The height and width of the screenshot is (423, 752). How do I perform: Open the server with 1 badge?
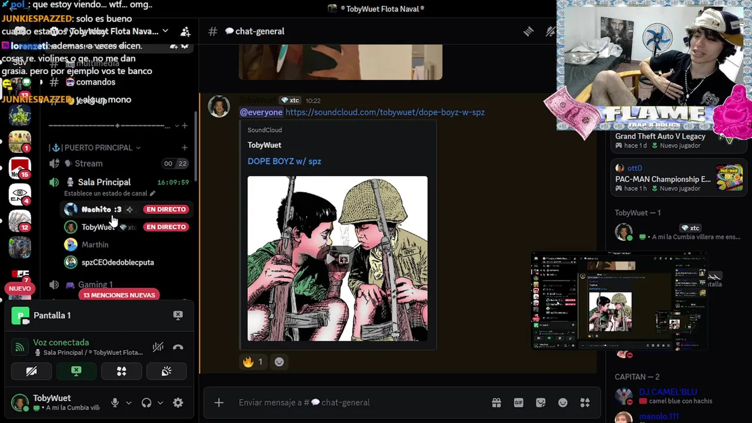19,142
